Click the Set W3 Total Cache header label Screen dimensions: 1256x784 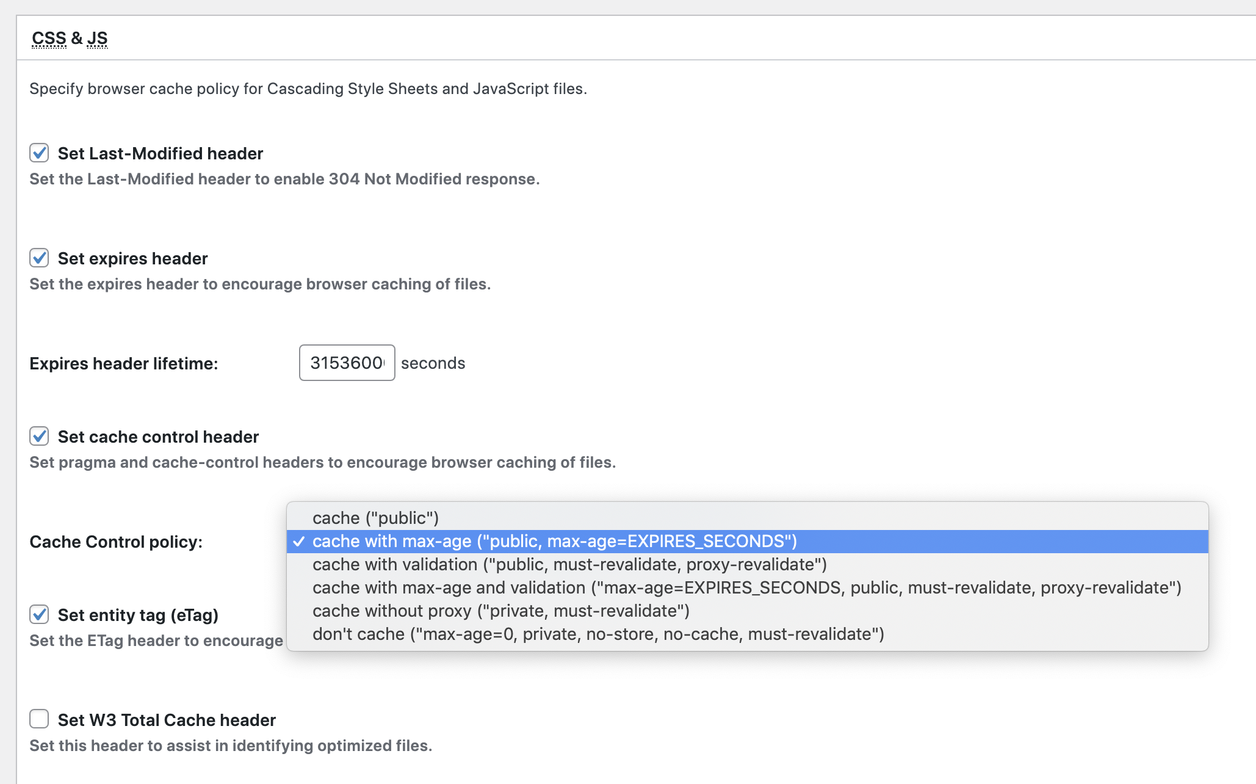click(x=167, y=720)
